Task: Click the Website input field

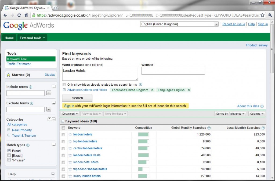Action: pos(173,71)
